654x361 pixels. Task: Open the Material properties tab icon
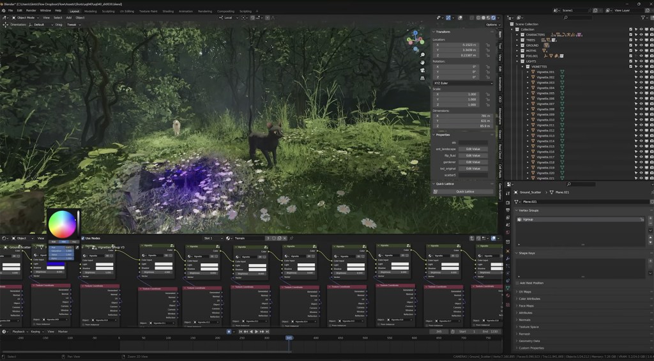(x=508, y=295)
